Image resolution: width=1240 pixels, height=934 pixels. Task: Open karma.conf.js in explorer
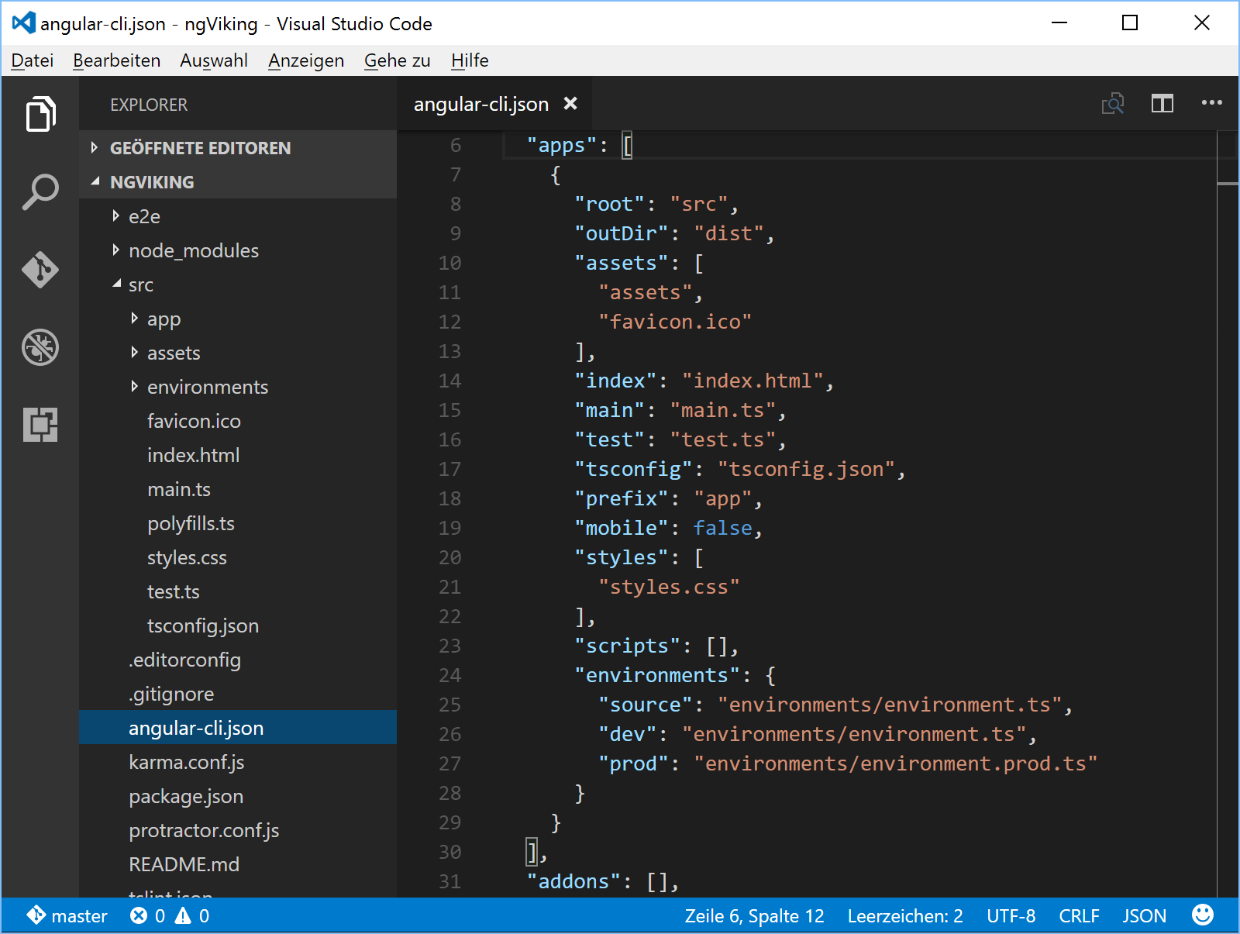click(x=238, y=762)
